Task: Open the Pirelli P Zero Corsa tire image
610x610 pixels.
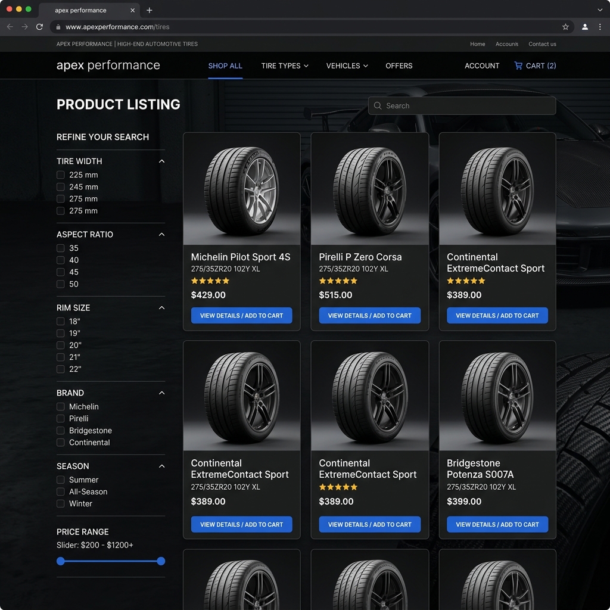Action: tap(369, 189)
